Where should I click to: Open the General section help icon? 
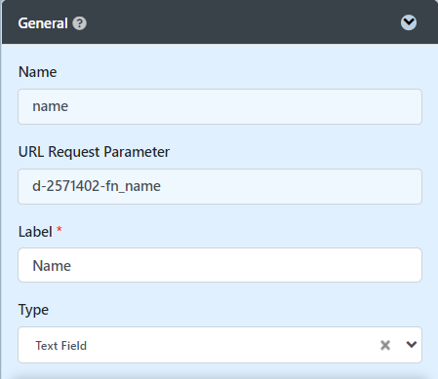[79, 23]
